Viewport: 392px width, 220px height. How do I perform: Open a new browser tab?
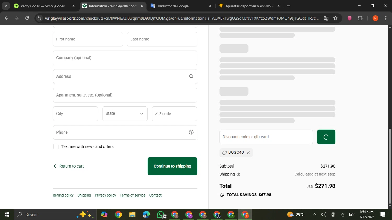tap(289, 6)
